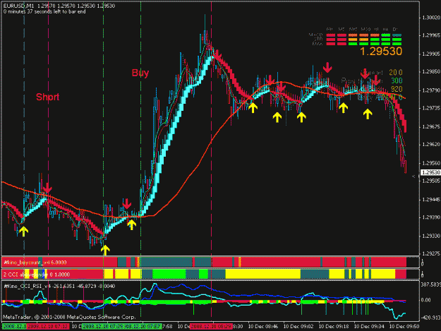The image size is (441, 331).
Task: Click the 1.29905 price axis label
Action: (x=430, y=54)
